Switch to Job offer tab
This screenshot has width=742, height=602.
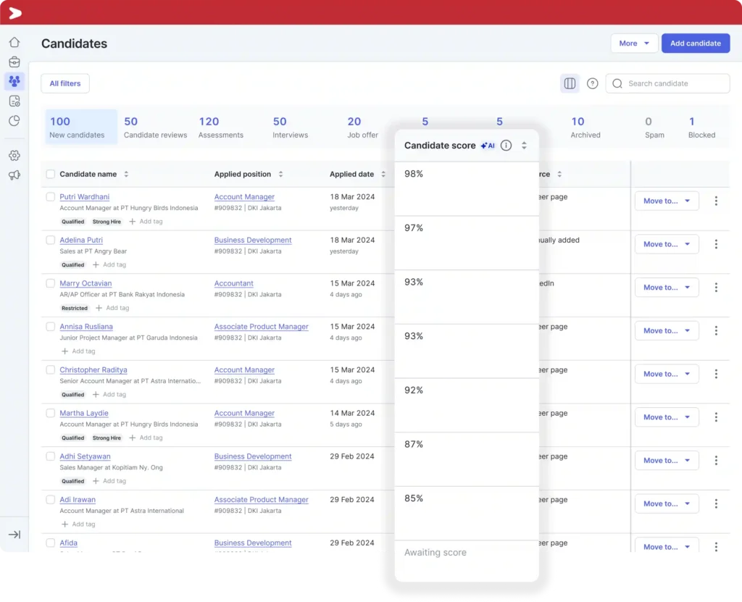click(x=362, y=127)
